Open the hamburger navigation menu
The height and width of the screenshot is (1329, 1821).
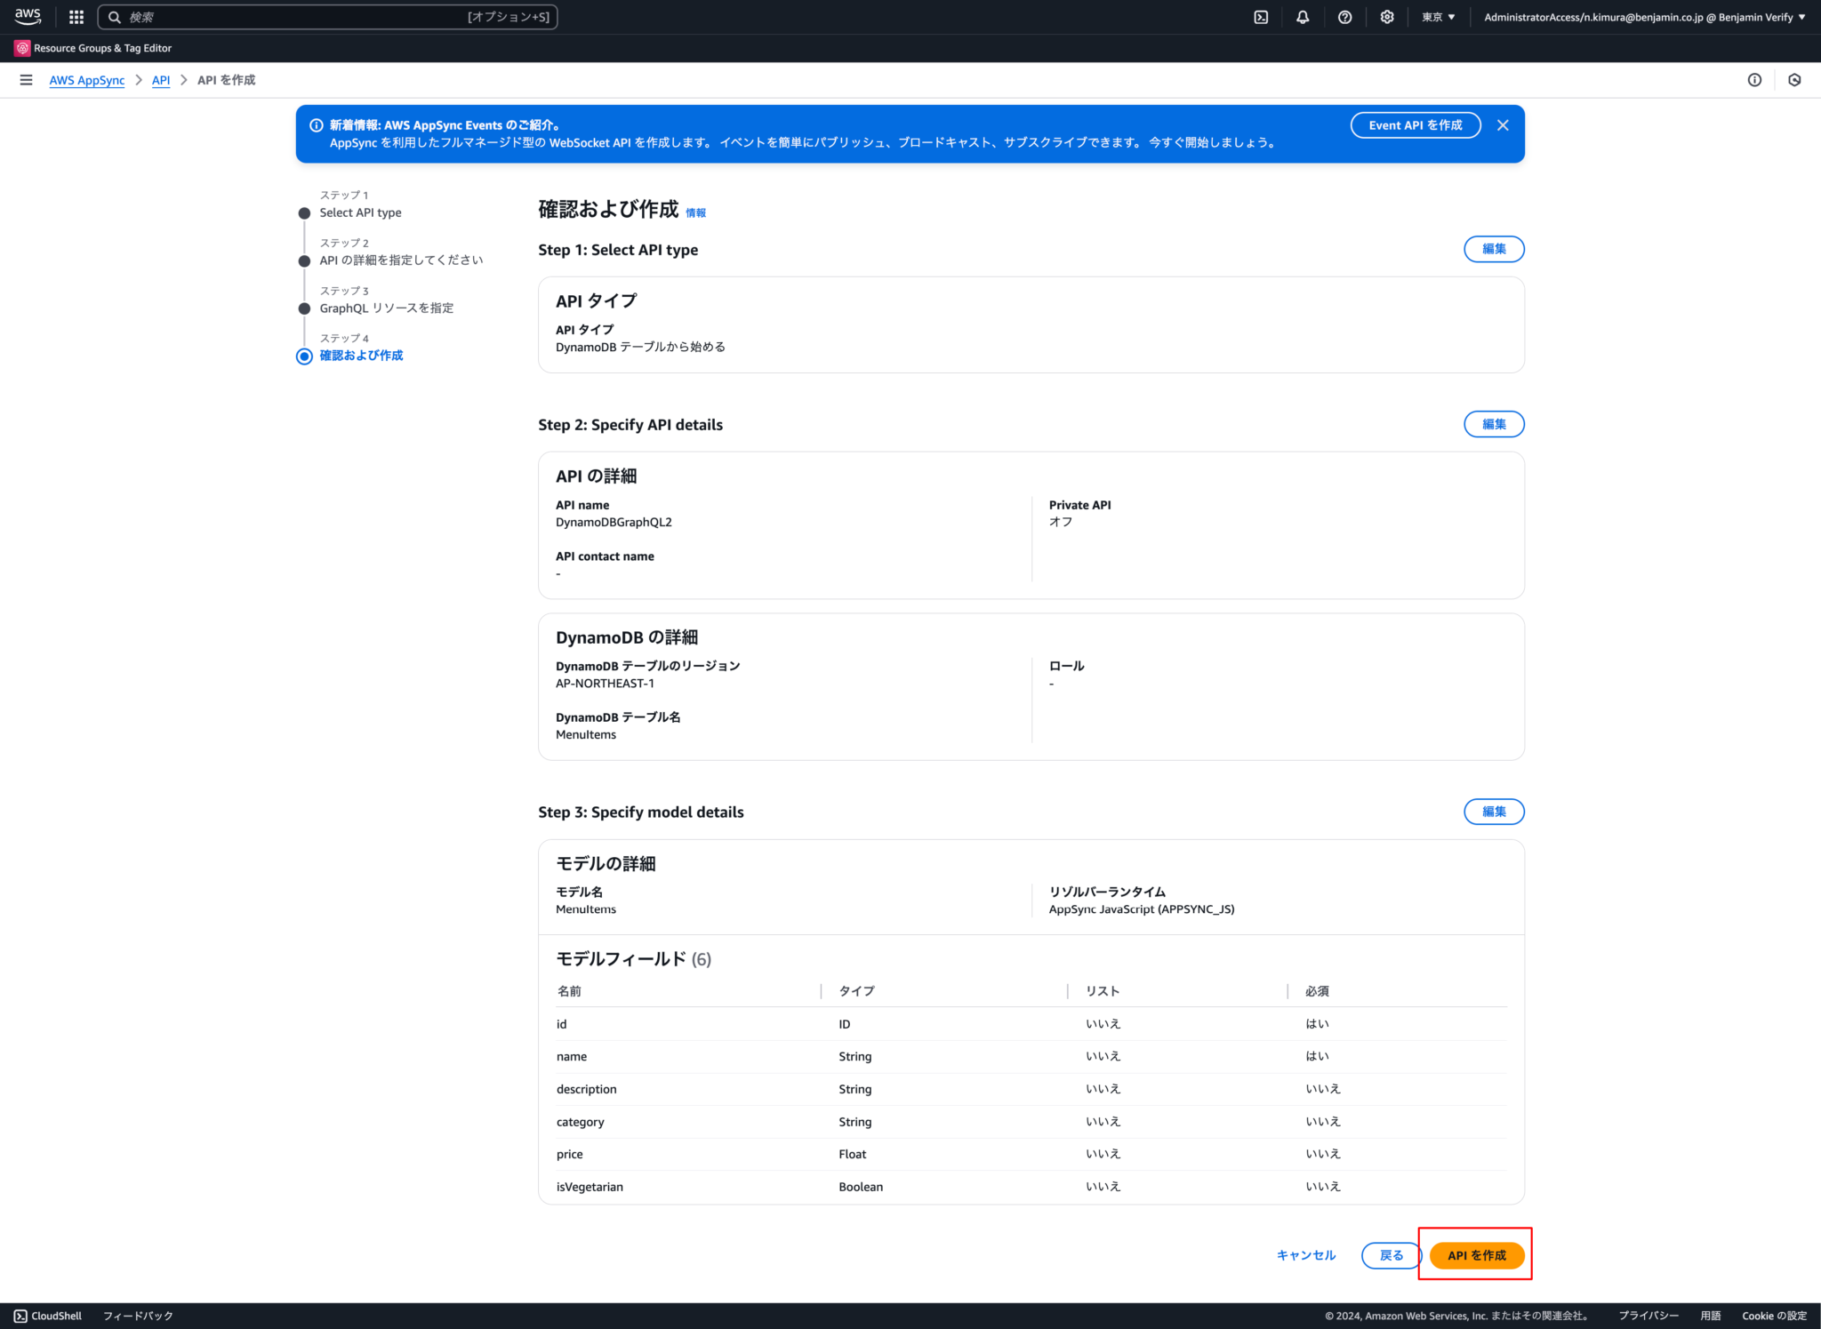pos(25,79)
